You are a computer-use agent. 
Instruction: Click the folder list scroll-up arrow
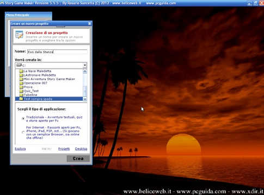[85, 71]
